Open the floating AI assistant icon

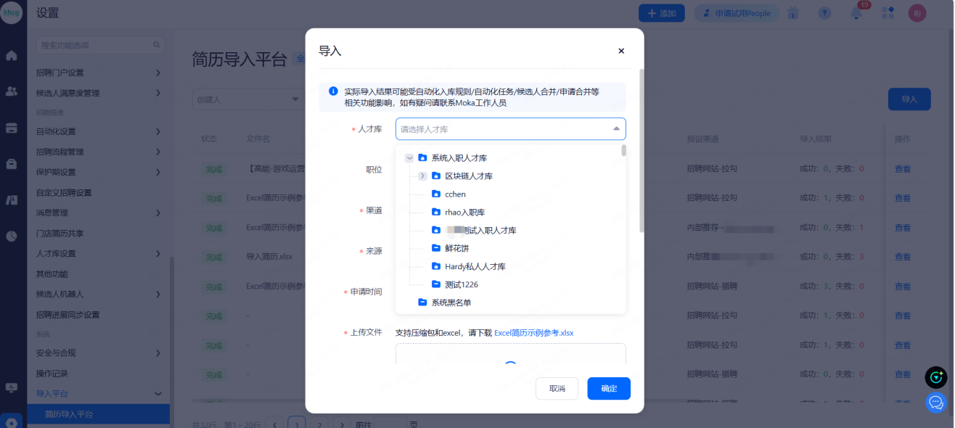coord(935,377)
